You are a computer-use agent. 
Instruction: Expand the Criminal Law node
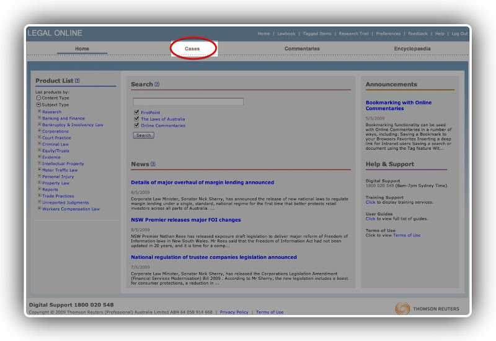40,144
